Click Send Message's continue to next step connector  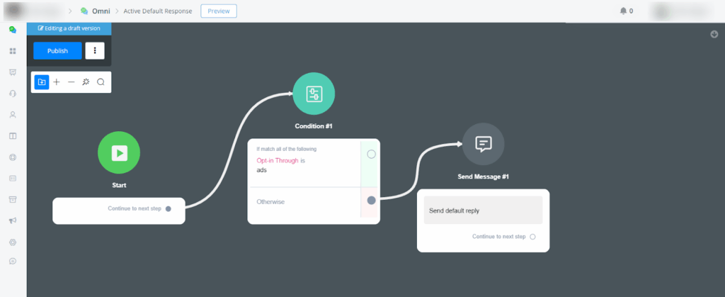click(532, 237)
